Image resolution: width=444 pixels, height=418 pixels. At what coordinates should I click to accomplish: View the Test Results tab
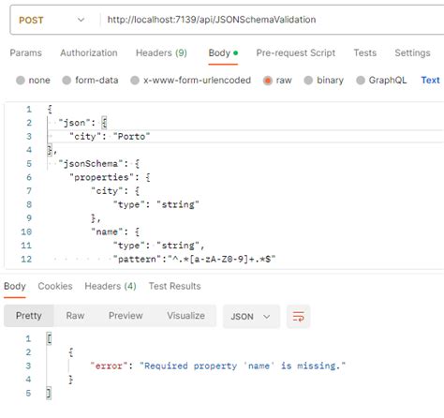click(174, 286)
